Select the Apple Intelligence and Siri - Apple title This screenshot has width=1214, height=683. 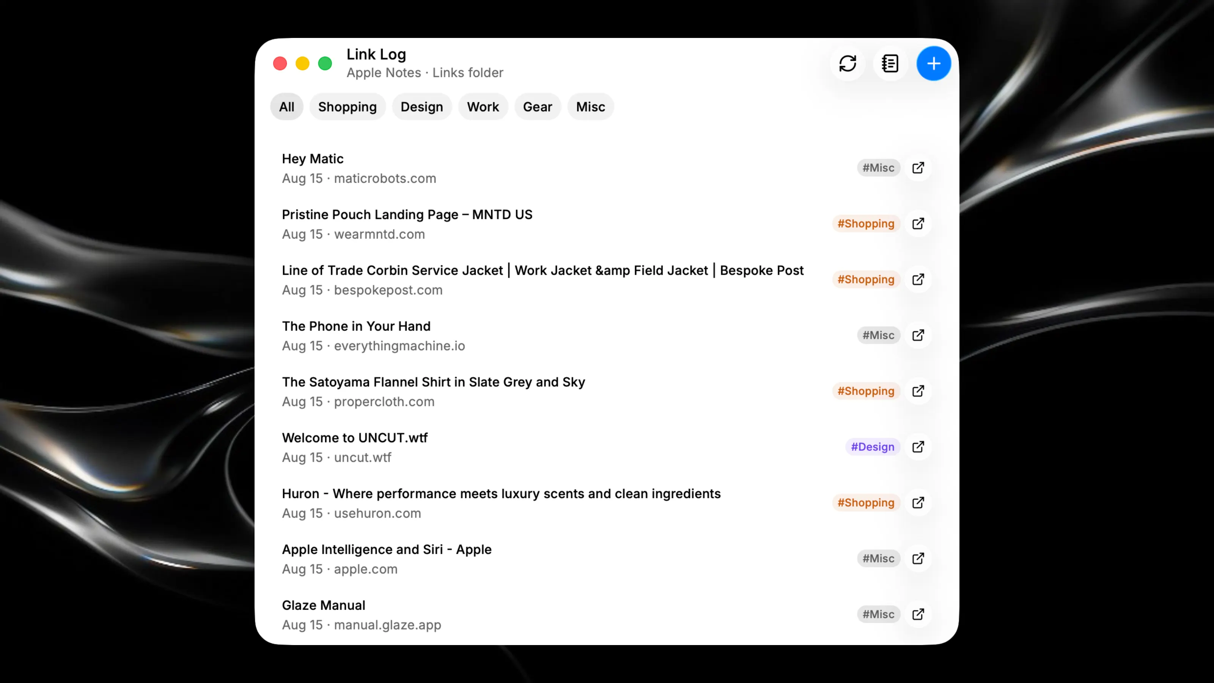pyautogui.click(x=387, y=549)
